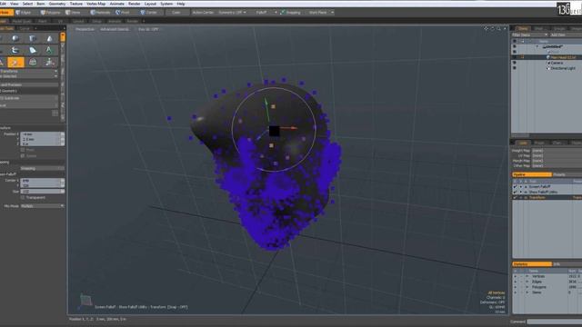Toggle the Screen Falloff enable checkmark
The height and width of the screenshot is (327, 582).
click(x=516, y=187)
